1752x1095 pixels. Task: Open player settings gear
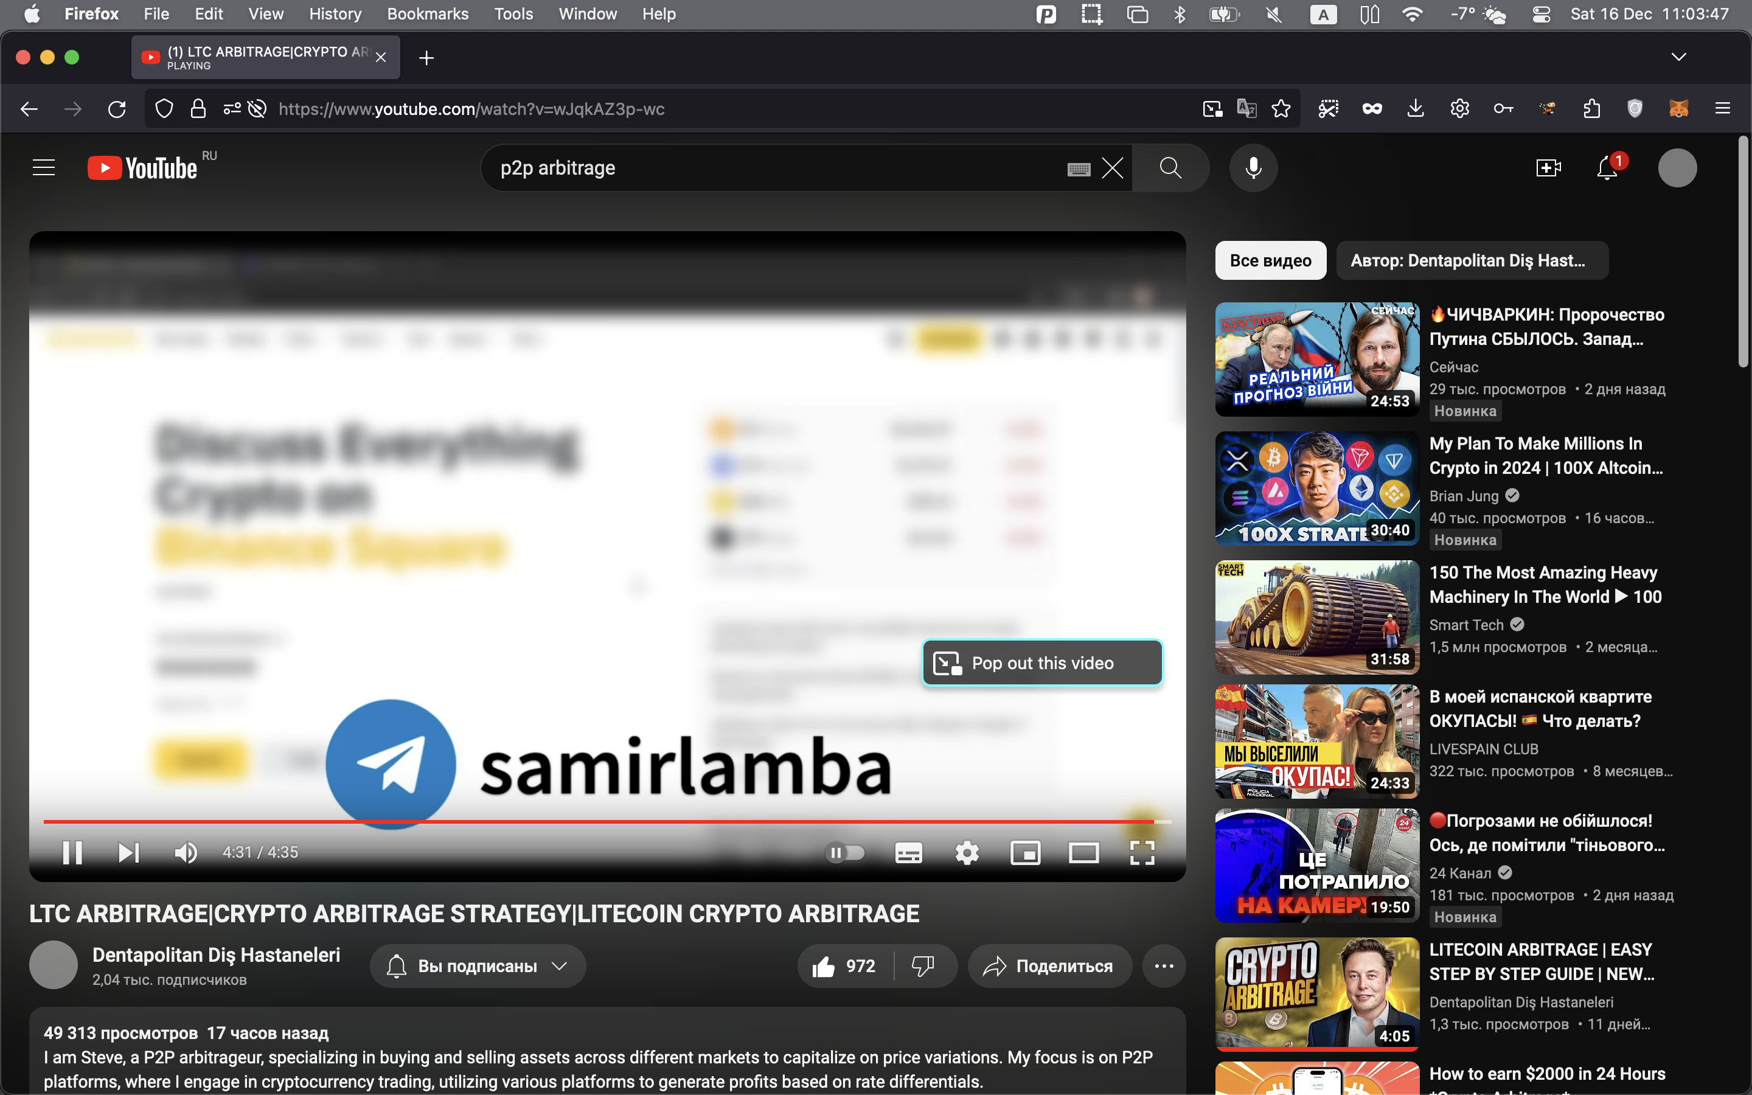tap(967, 852)
